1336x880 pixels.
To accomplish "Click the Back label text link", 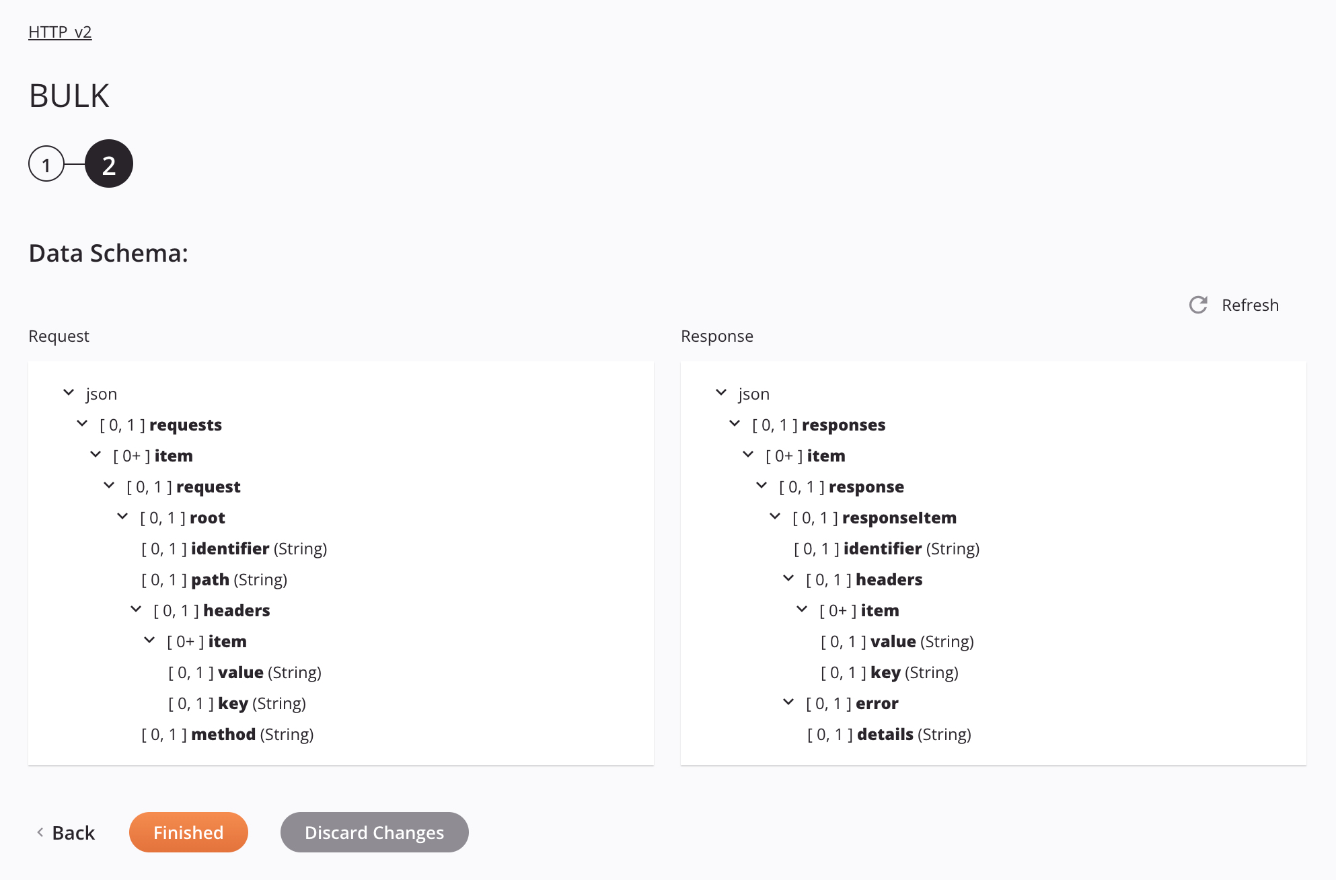I will tap(73, 832).
